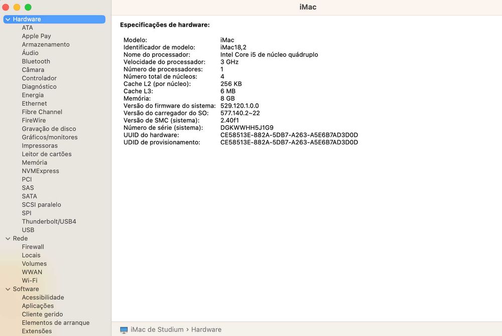502x336 pixels.
Task: Click the yellow minimize window button
Action: click(x=17, y=7)
